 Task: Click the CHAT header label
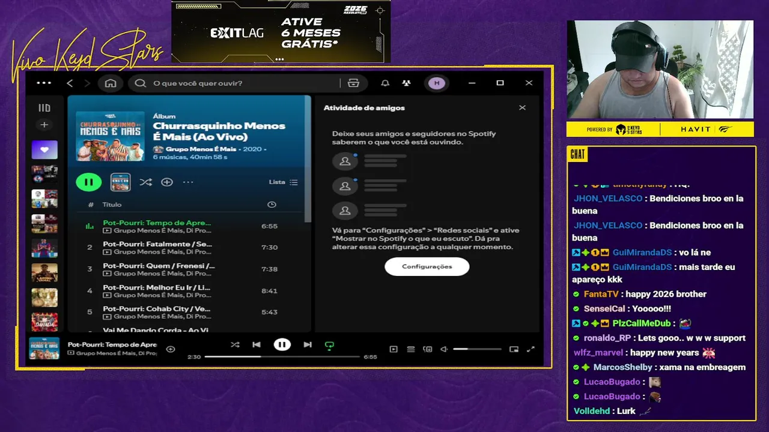tap(577, 155)
